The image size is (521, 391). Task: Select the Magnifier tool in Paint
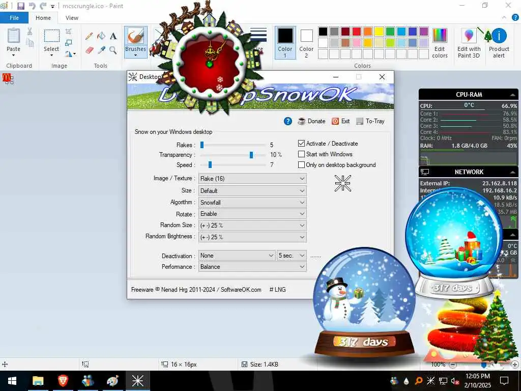coord(113,50)
